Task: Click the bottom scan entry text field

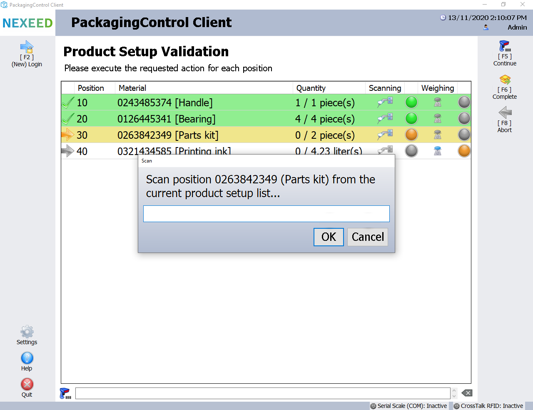Action: (x=262, y=393)
